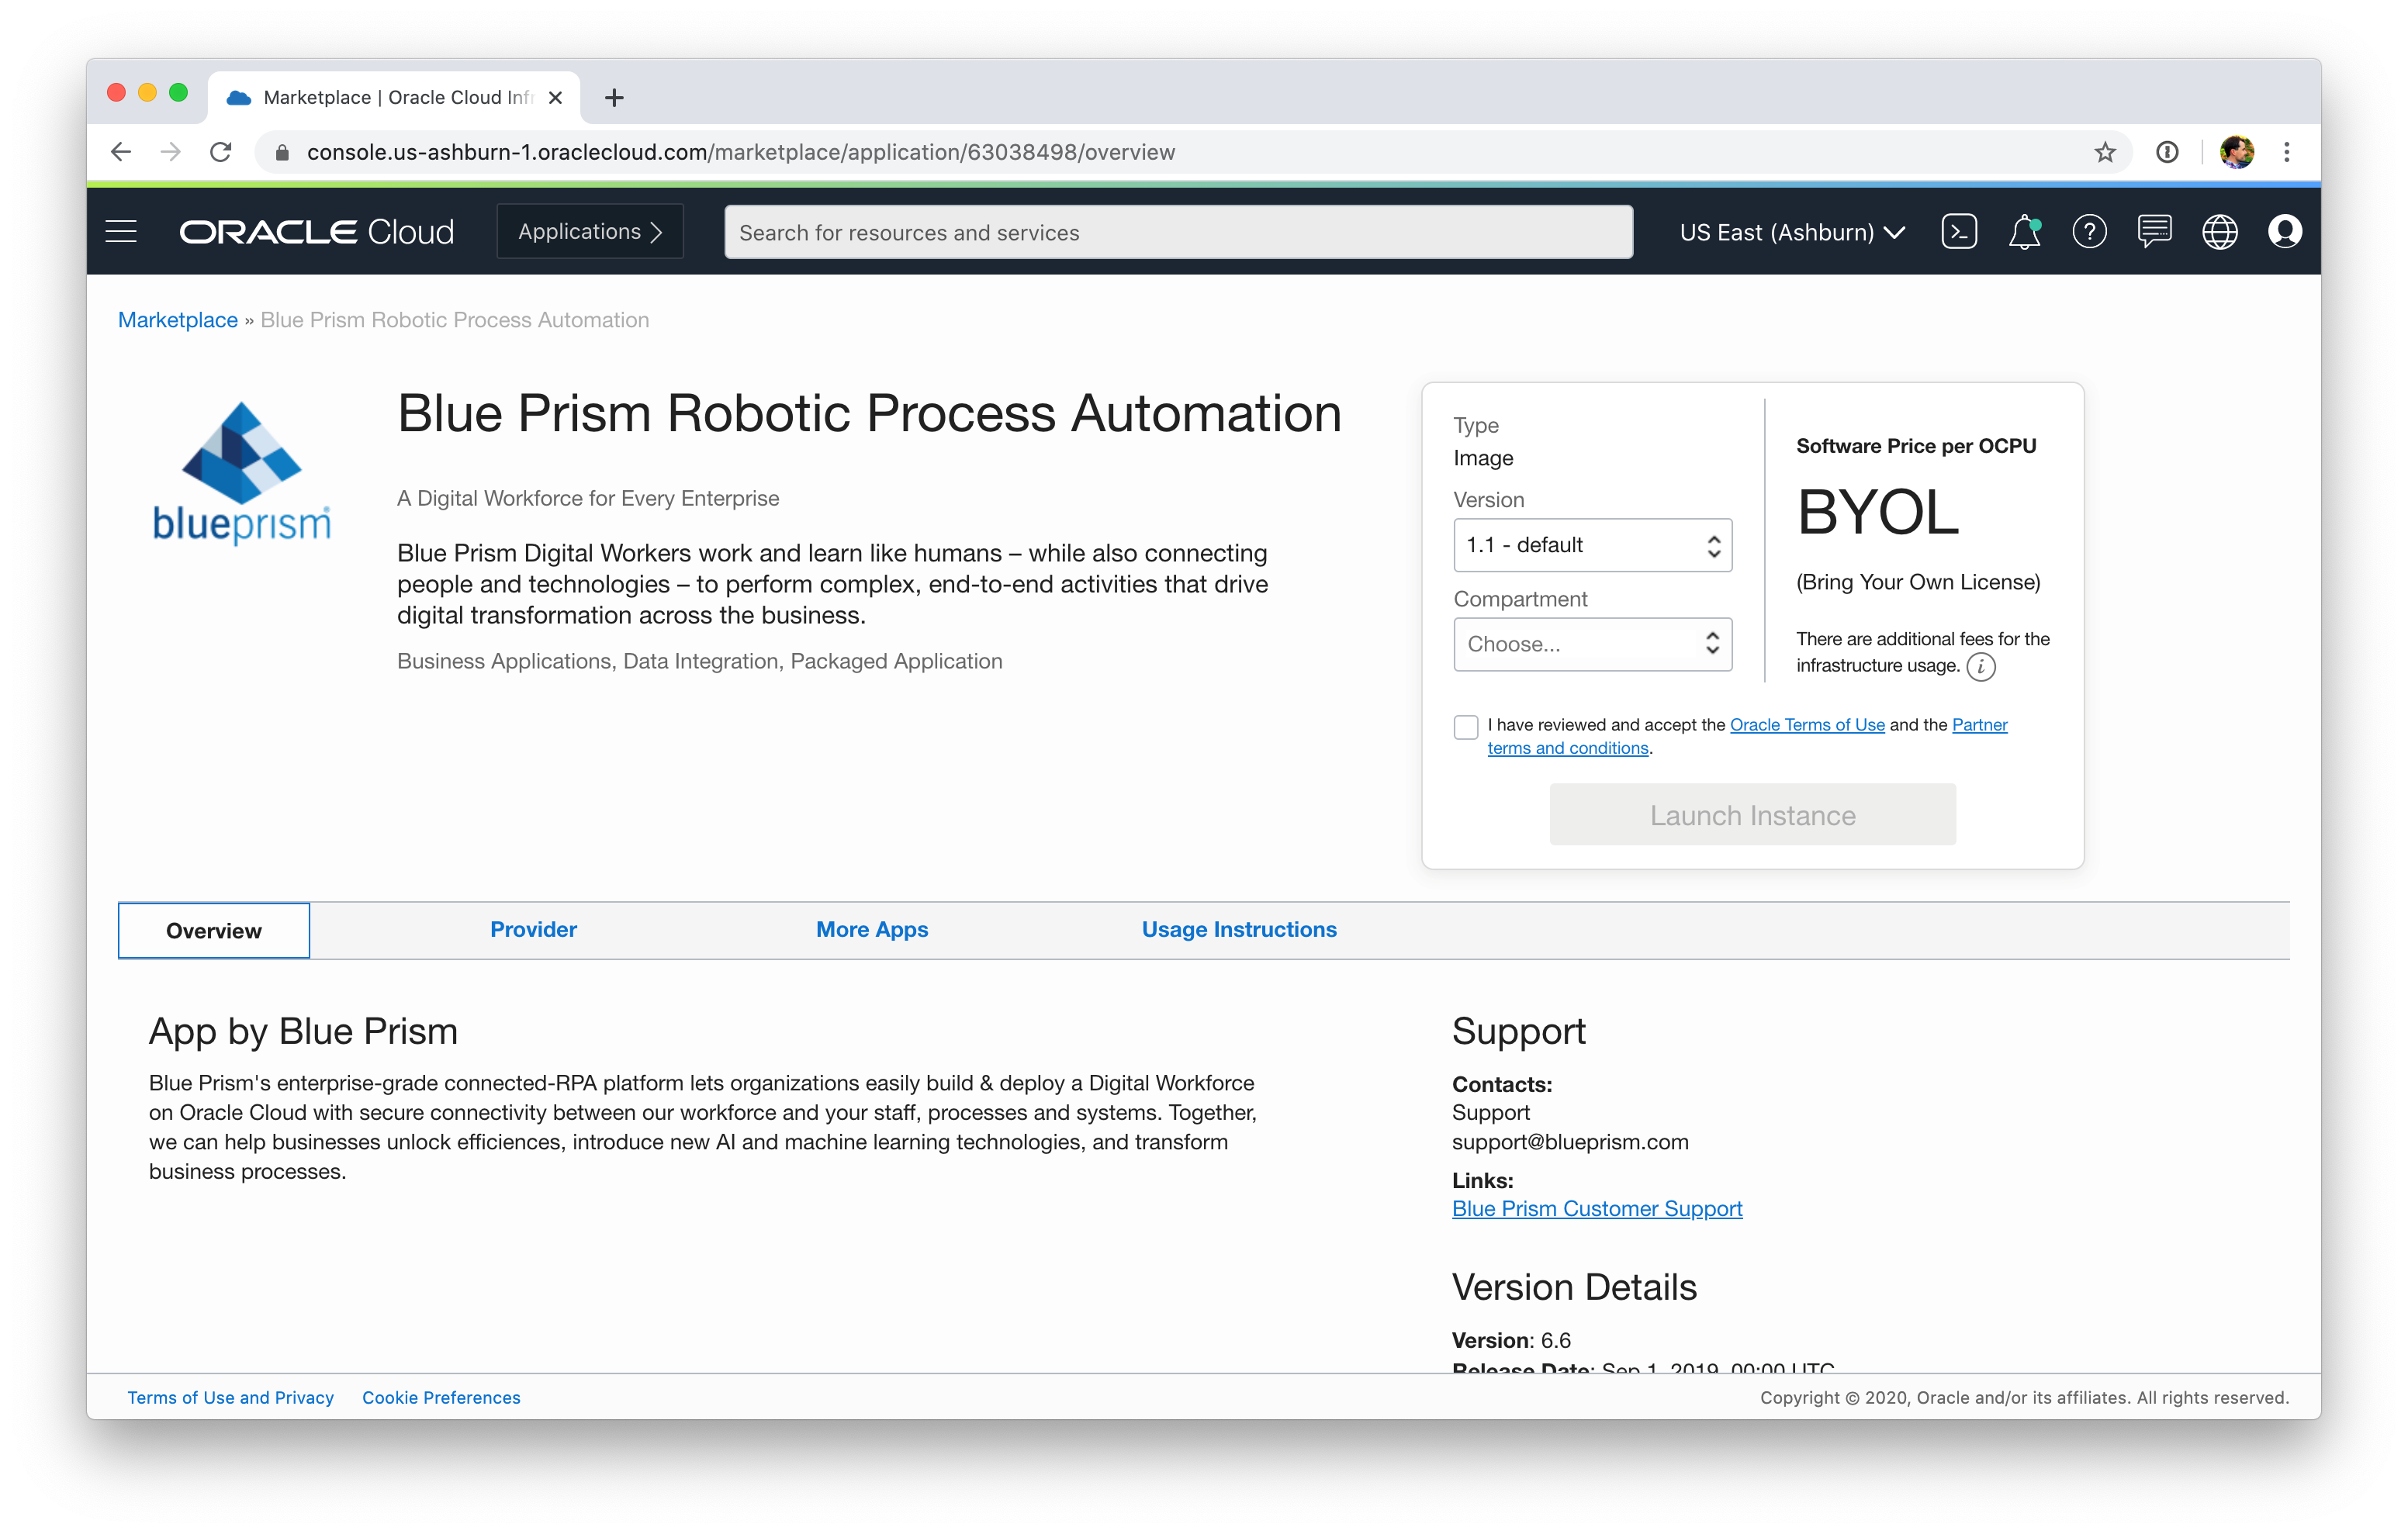Open the More Apps tab
This screenshot has width=2408, height=1534.
click(872, 929)
